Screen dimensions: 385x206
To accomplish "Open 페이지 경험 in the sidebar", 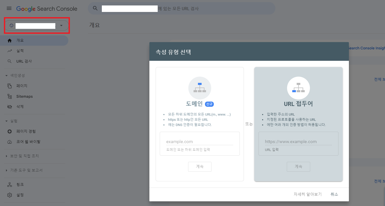I will 34,131.
